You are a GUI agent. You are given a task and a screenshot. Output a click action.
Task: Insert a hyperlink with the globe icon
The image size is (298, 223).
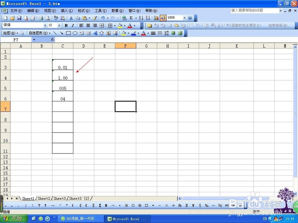point(125,18)
